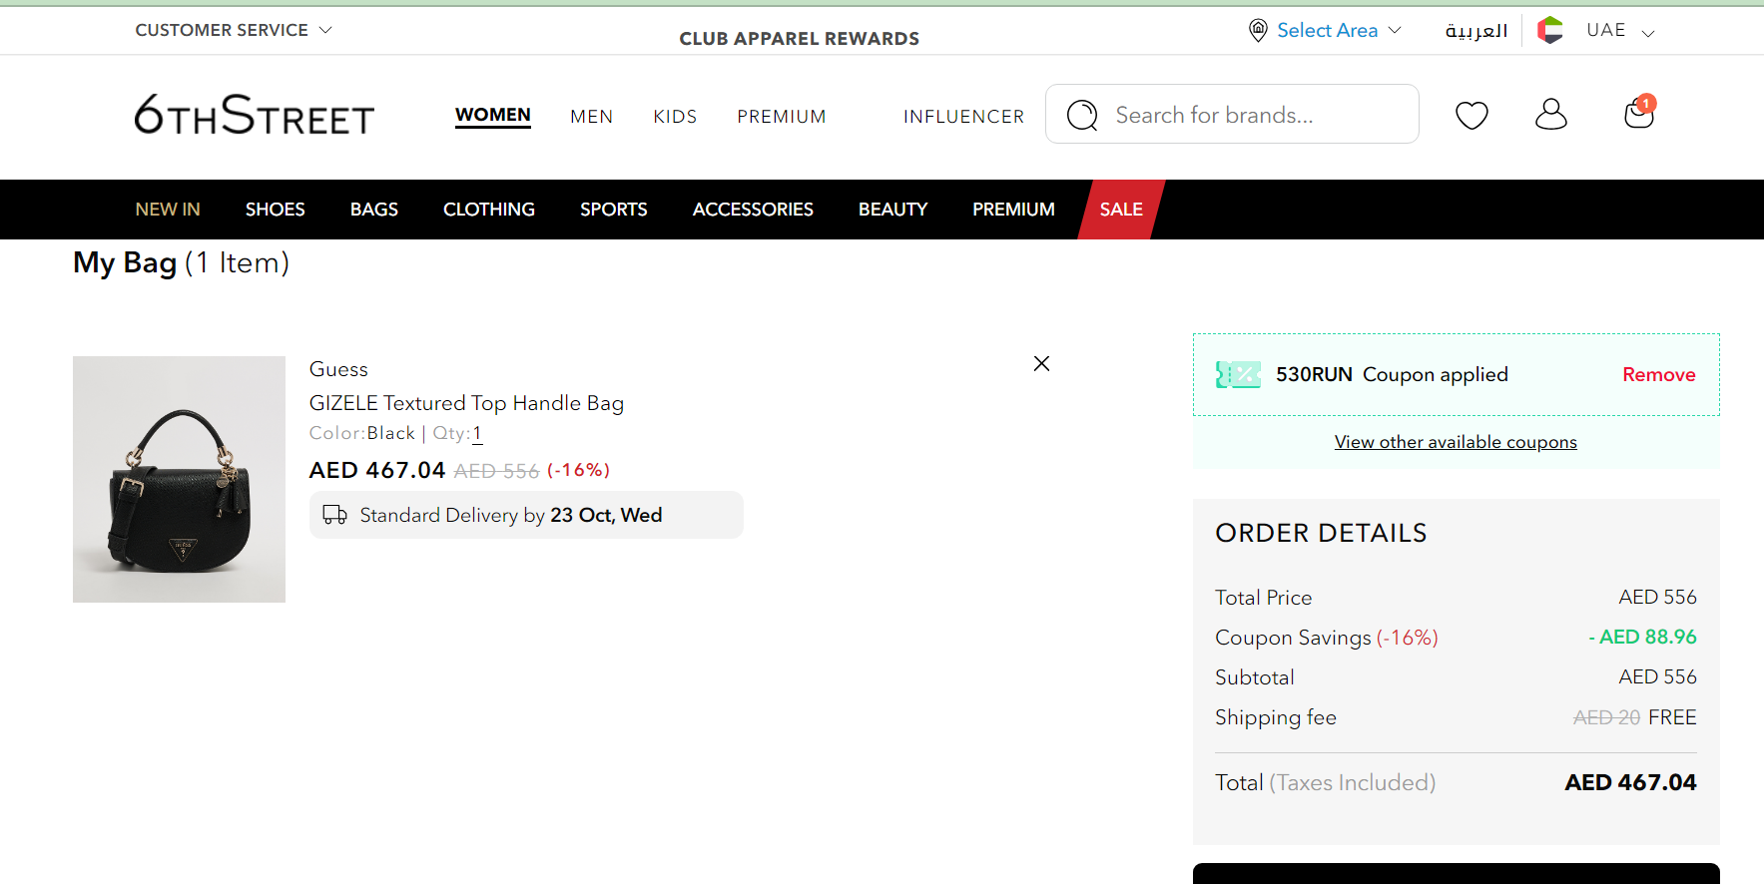Click the Subtotal AED 556 value
Screen dimensions: 1764x884
click(1657, 676)
